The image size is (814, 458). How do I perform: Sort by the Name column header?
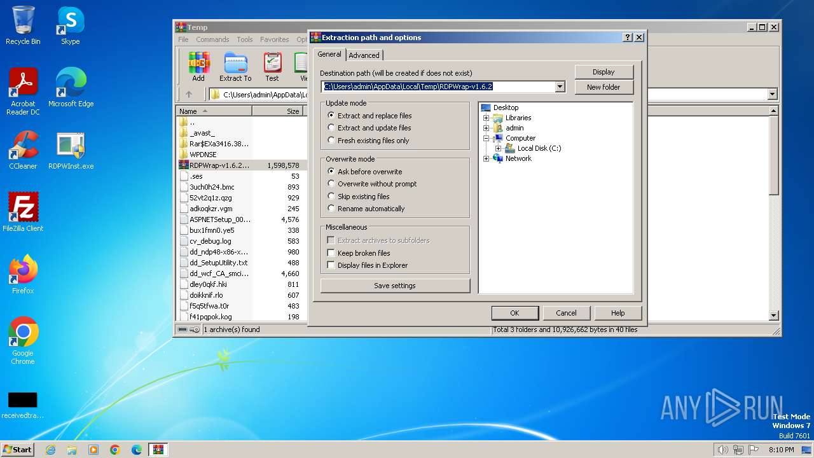(214, 111)
